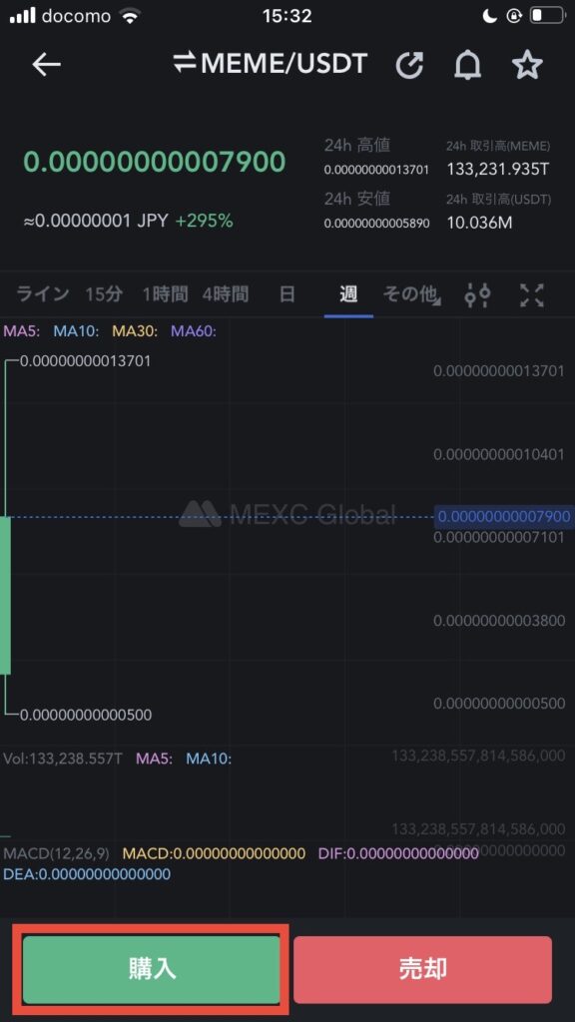
Task: Open chart indicator settings icon
Action: click(477, 295)
